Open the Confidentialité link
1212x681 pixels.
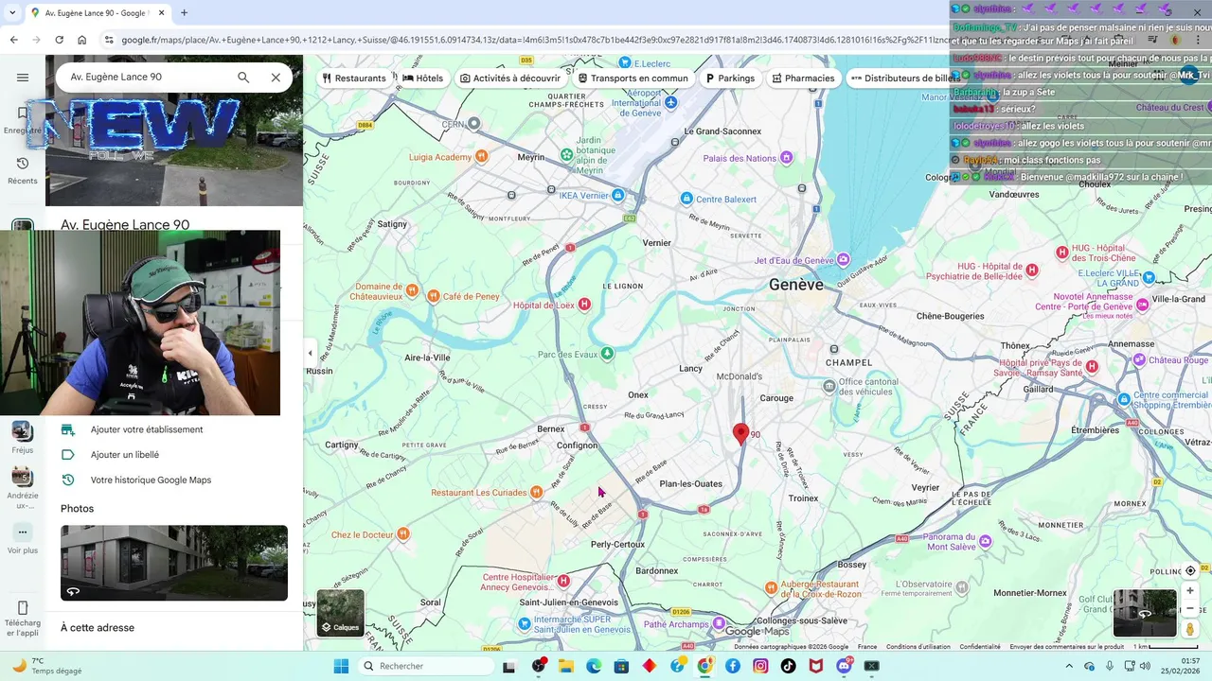980,647
